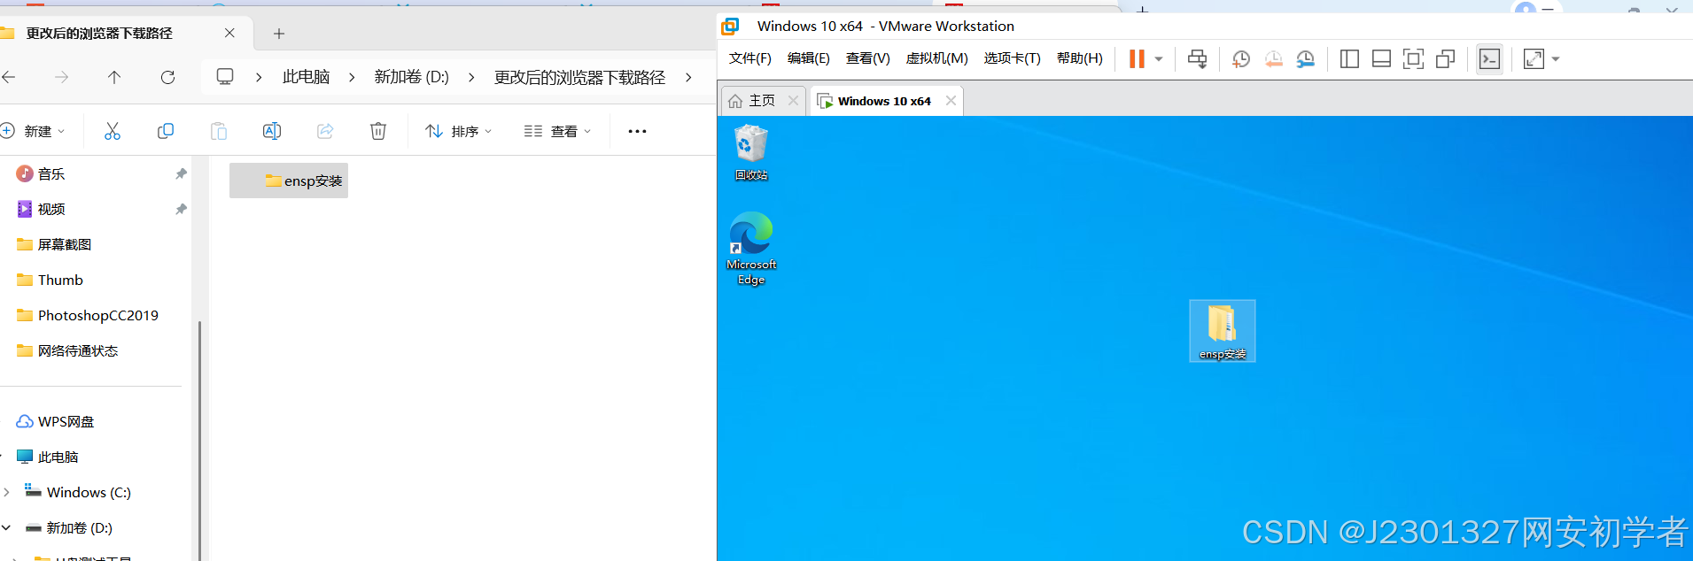This screenshot has height=561, width=1693.
Task: Open VMware power options dropdown arrow
Action: 1158,59
